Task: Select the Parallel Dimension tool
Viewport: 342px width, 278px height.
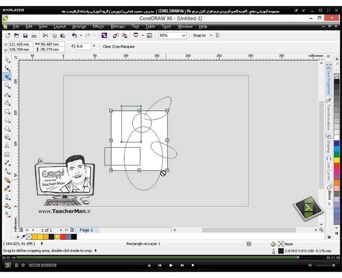Action: [x=7, y=163]
